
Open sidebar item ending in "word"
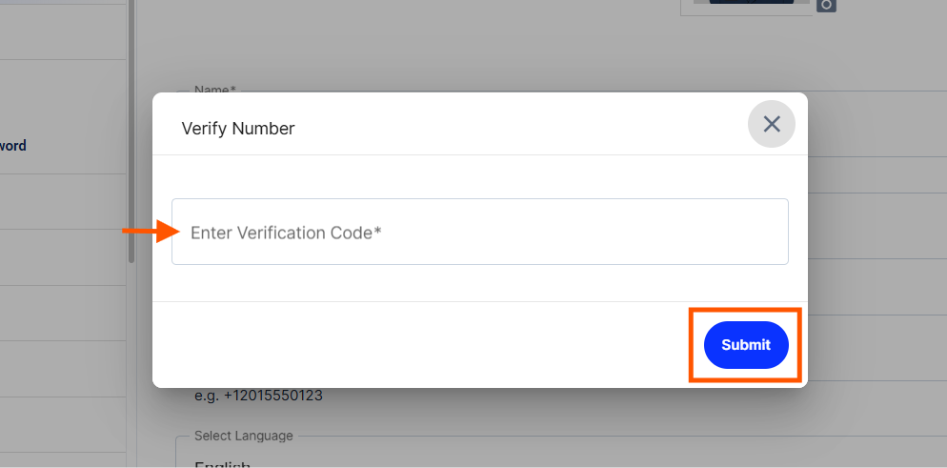click(x=12, y=146)
